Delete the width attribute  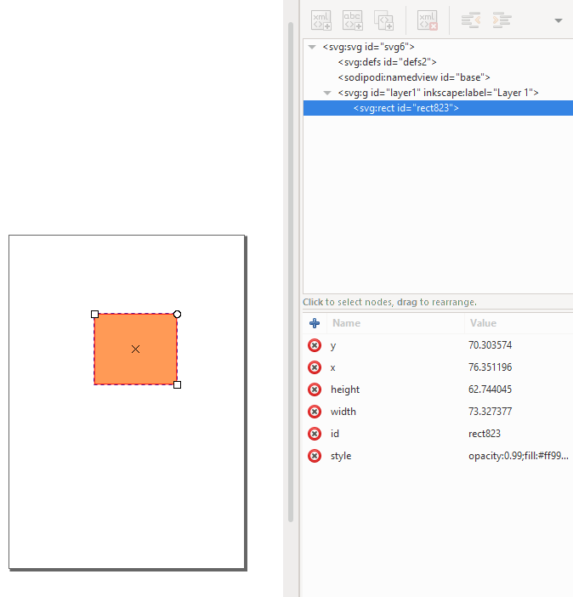[315, 412]
